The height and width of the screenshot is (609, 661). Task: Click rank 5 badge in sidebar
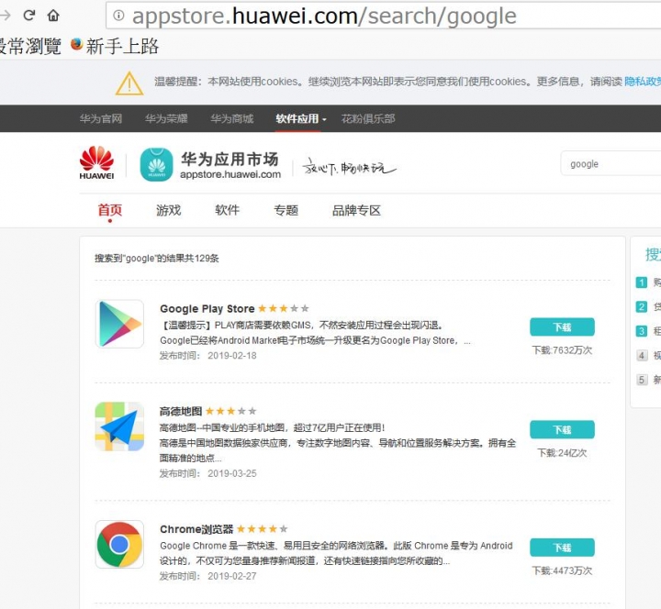[641, 380]
